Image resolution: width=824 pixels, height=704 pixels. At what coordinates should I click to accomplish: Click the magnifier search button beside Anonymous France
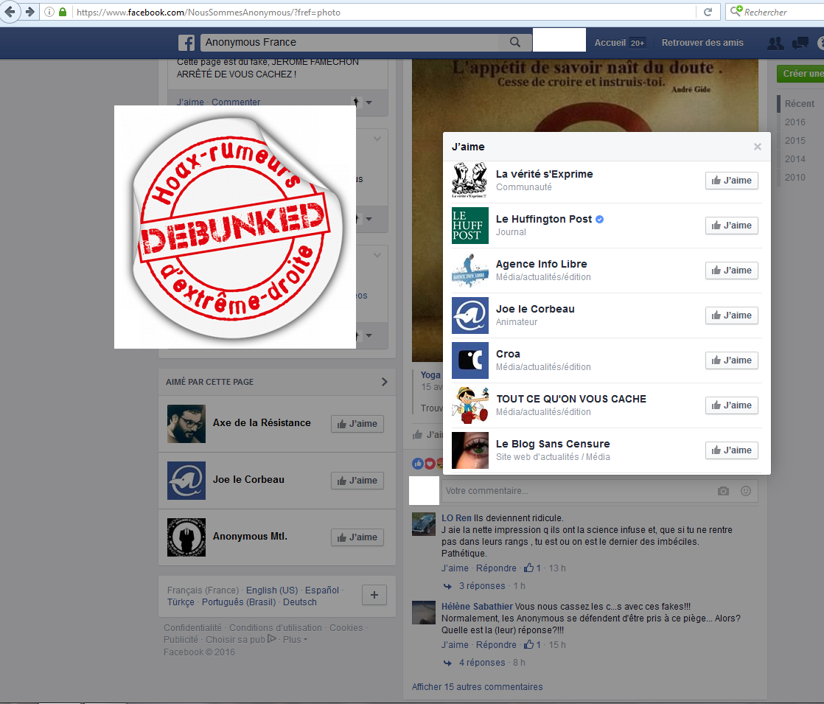click(515, 42)
